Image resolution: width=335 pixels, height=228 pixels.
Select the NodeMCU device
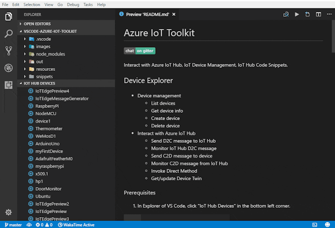coord(46,114)
